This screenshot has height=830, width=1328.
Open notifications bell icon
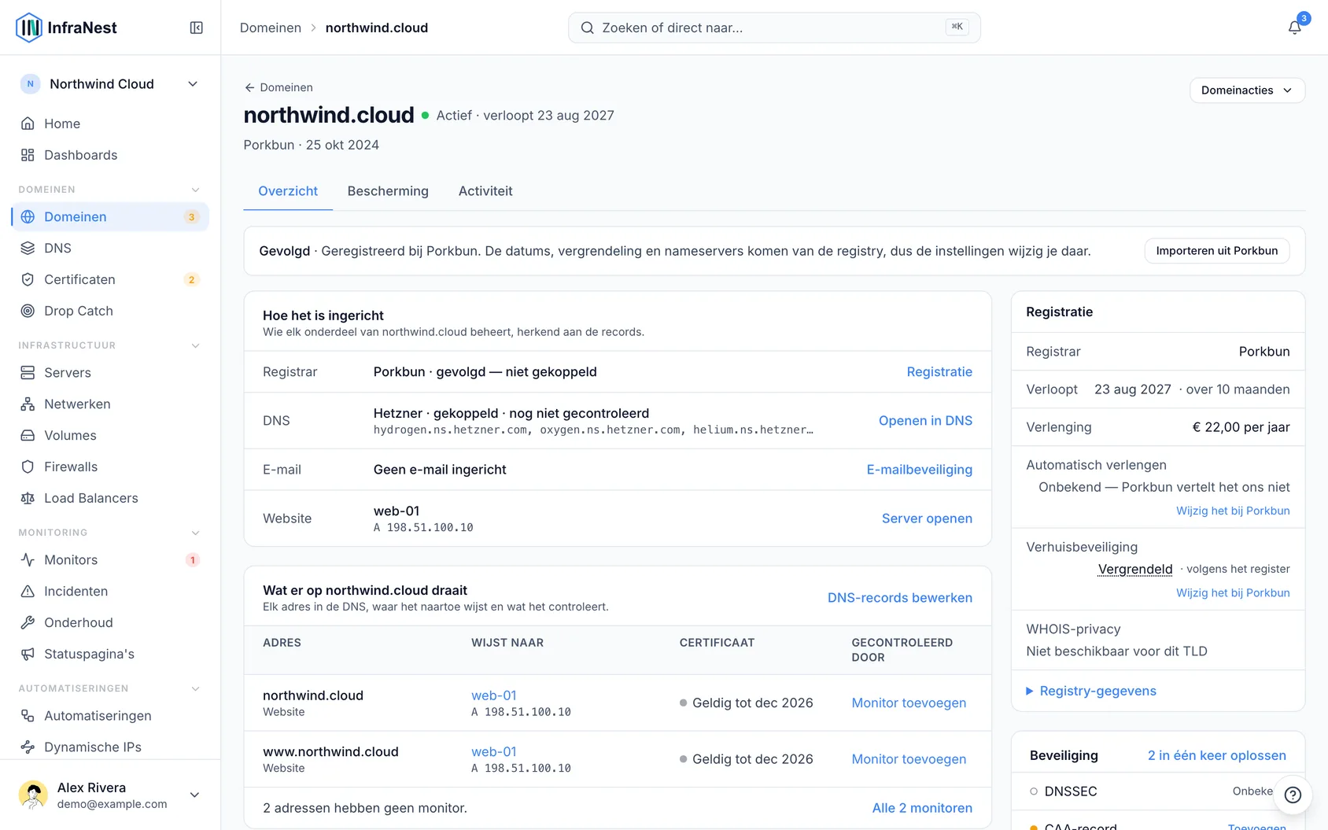point(1294,28)
